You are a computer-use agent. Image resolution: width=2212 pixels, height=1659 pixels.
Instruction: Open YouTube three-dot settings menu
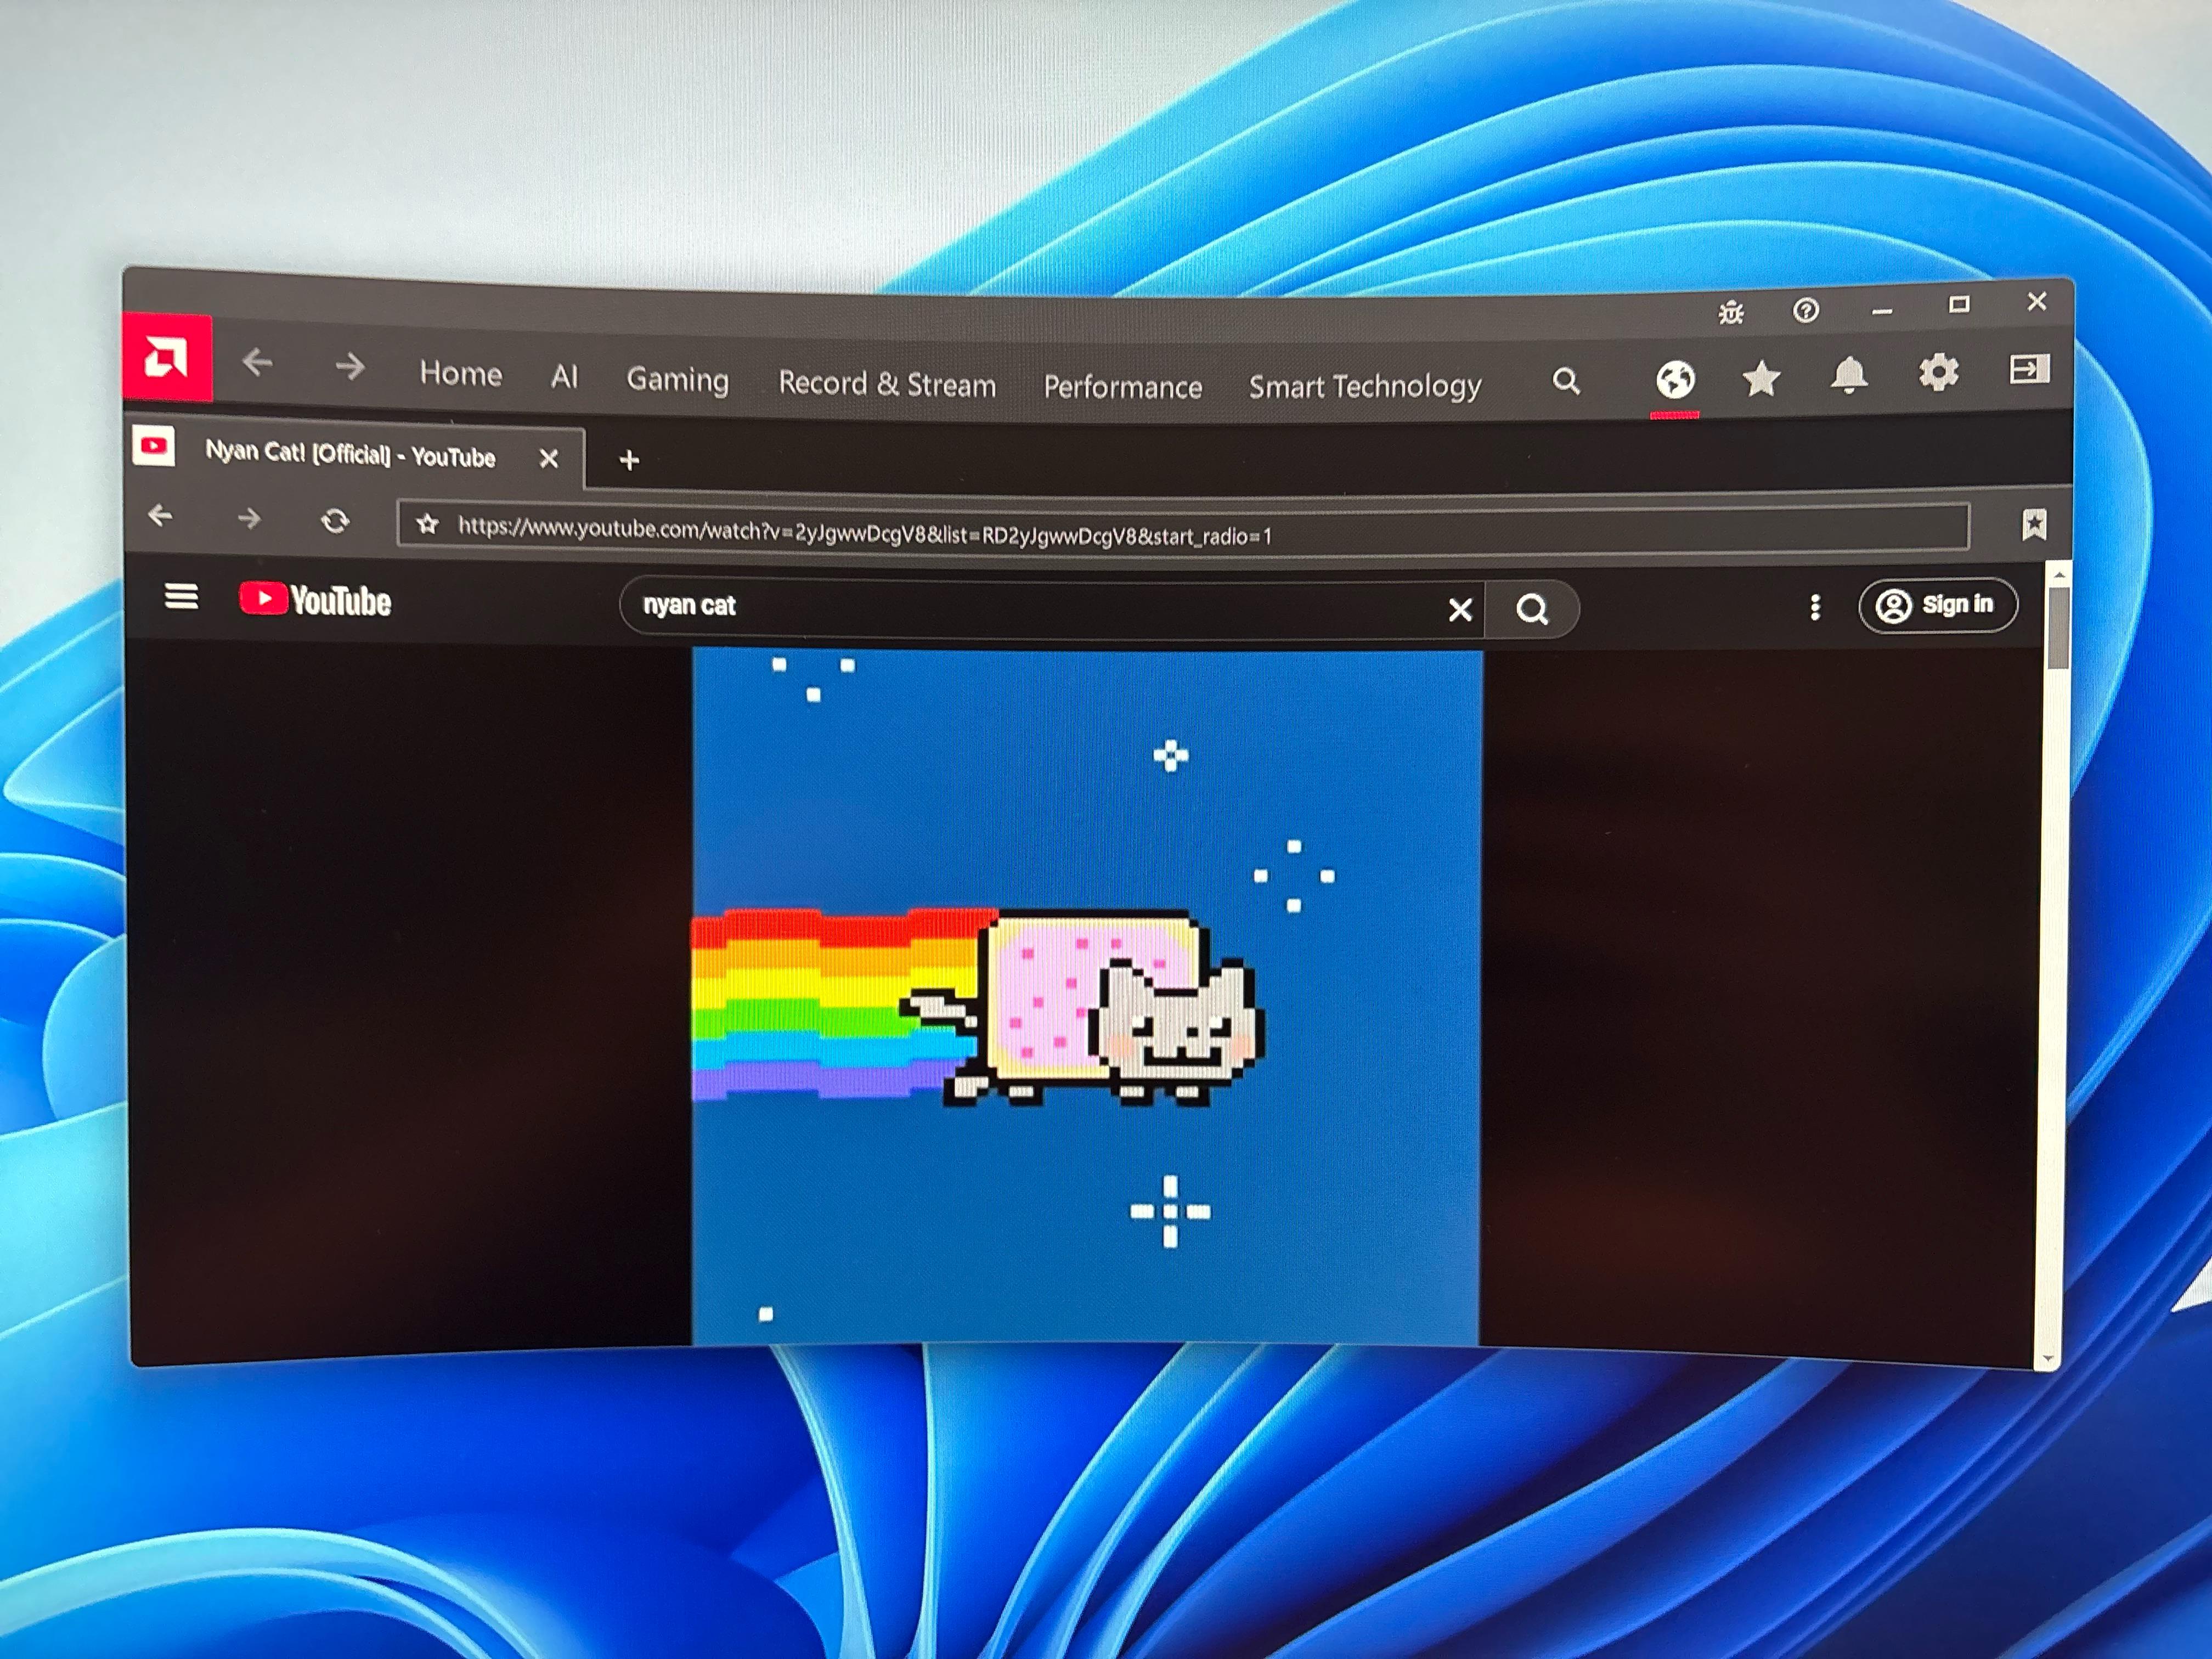1815,607
